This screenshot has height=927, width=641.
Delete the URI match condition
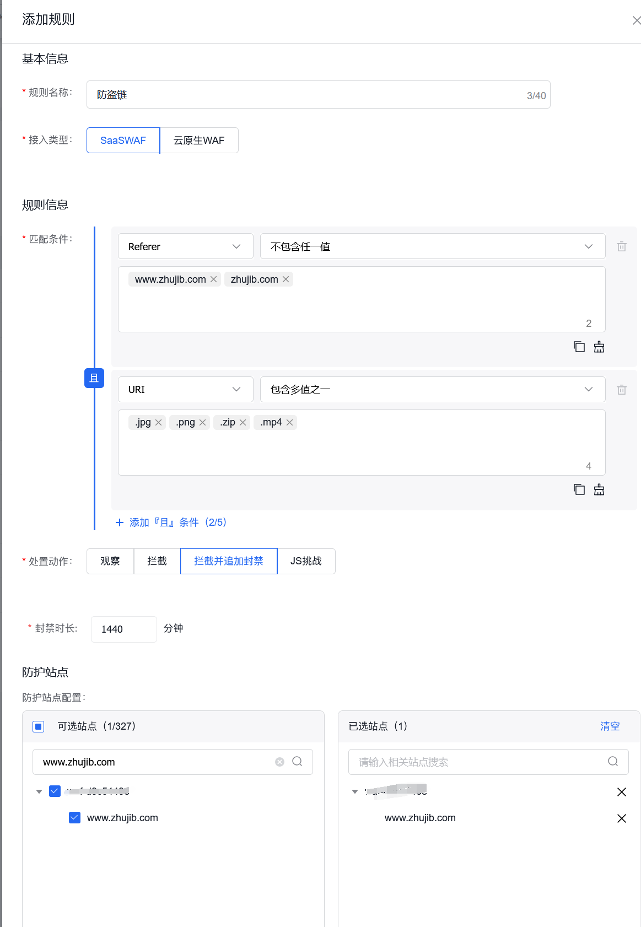click(x=622, y=390)
